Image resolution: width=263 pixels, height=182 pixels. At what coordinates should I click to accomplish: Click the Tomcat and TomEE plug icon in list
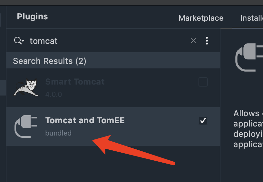pos(26,126)
